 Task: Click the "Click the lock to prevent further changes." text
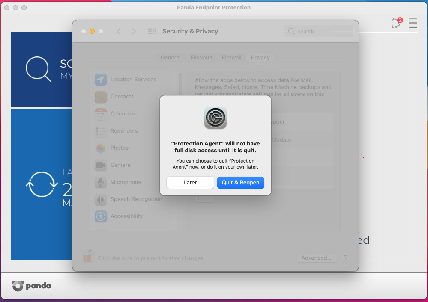[x=151, y=258]
